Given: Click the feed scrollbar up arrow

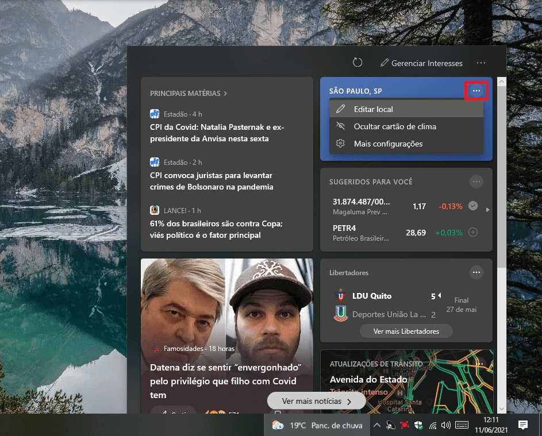Looking at the screenshot, I should click(502, 82).
